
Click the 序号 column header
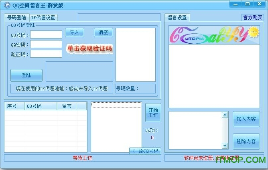pyautogui.click(x=15, y=106)
